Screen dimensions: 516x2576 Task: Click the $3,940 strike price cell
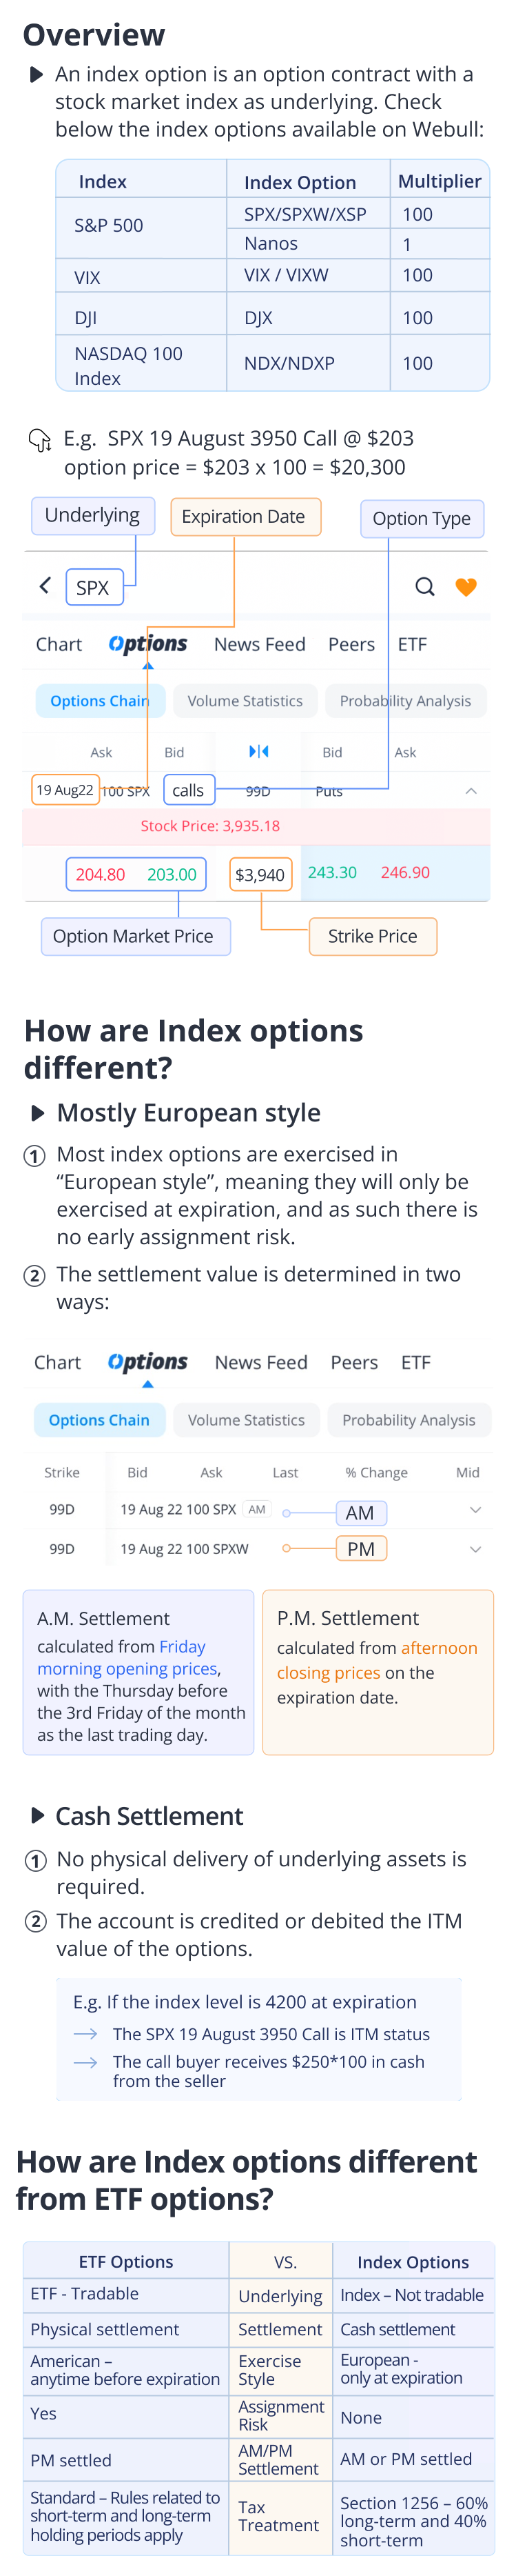(x=260, y=875)
